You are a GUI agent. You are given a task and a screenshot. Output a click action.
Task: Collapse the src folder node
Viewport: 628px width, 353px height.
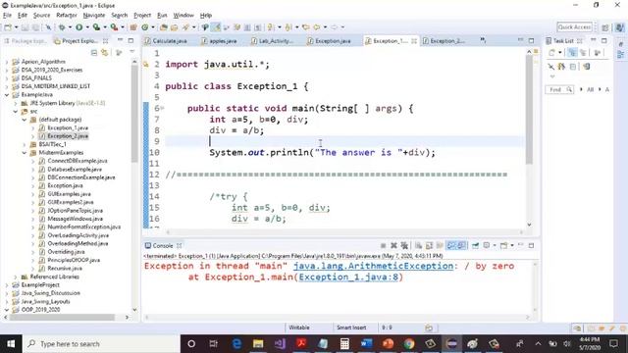[x=16, y=111]
